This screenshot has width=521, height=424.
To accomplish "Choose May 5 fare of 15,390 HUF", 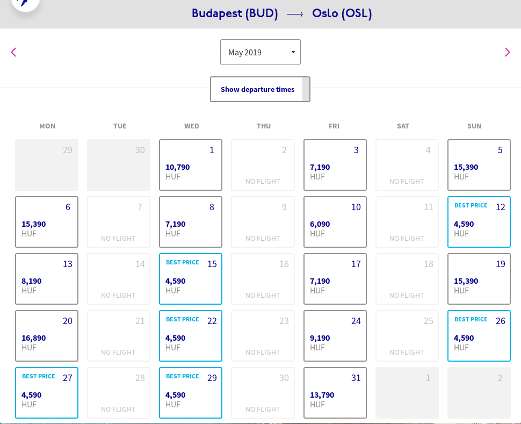I will click(x=479, y=165).
